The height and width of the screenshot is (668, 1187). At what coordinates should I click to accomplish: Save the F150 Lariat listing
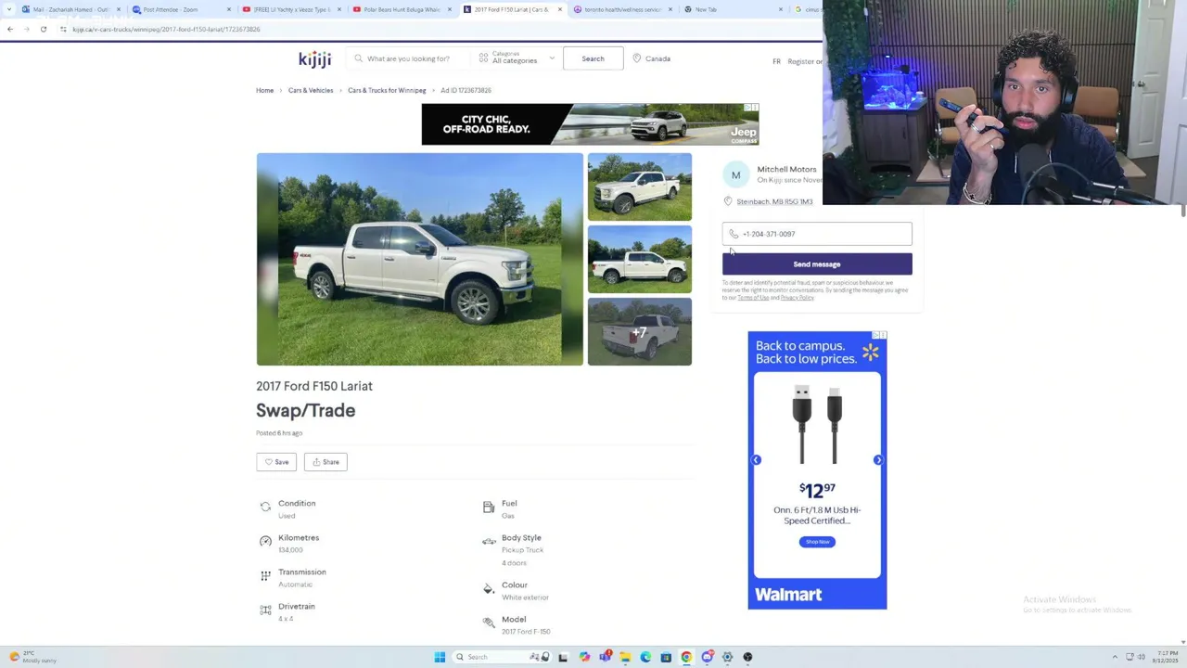point(276,462)
